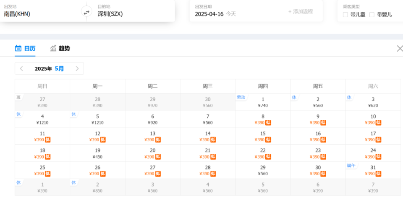403x198 pixels.
Task: Select June 2 priced ¥850
Action: pos(97,187)
